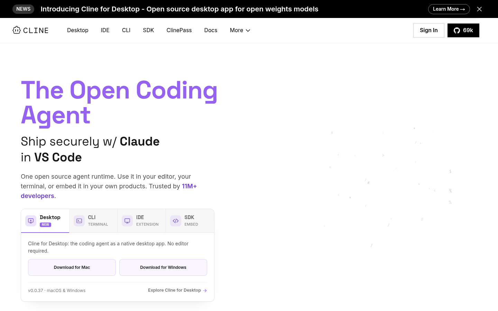Click the arrow beside Explore Cline for Desktop
This screenshot has width=498, height=311.
coord(205,291)
